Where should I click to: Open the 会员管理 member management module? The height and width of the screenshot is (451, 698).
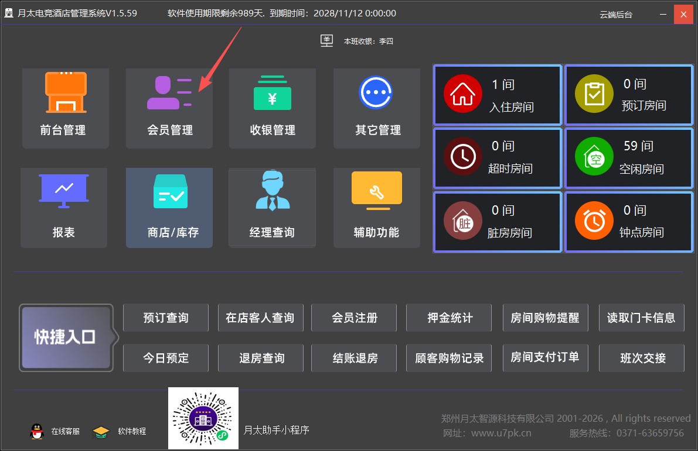(169, 108)
